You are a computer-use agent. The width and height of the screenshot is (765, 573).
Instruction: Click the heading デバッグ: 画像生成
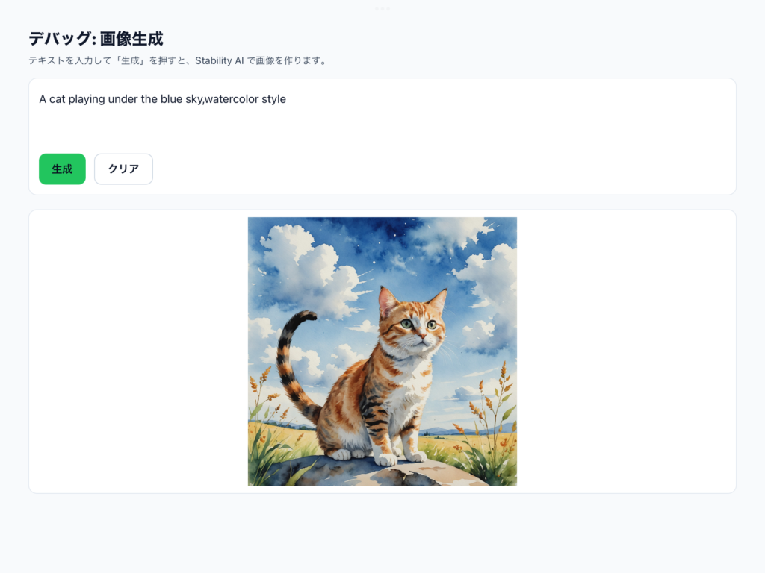pyautogui.click(x=96, y=39)
